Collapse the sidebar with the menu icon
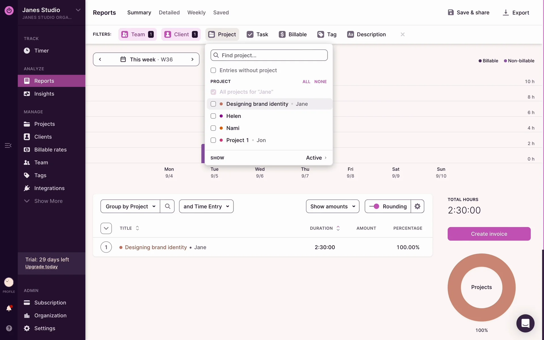This screenshot has height=340, width=544. (x=8, y=145)
